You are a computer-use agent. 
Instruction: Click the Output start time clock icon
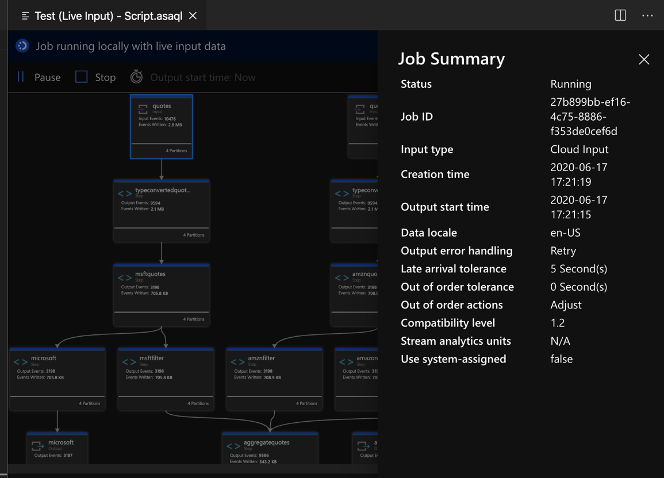[136, 77]
